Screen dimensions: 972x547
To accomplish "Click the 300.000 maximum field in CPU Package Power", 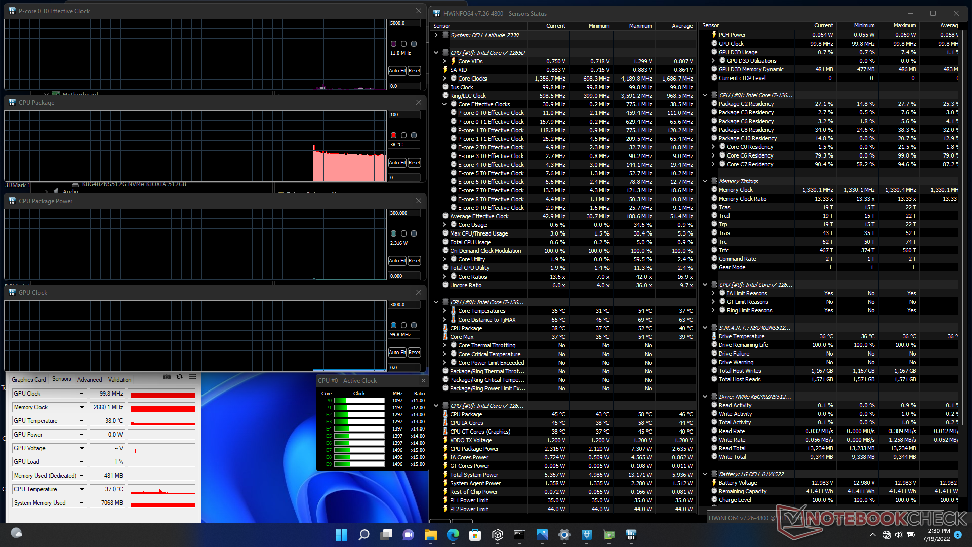I will pyautogui.click(x=404, y=213).
